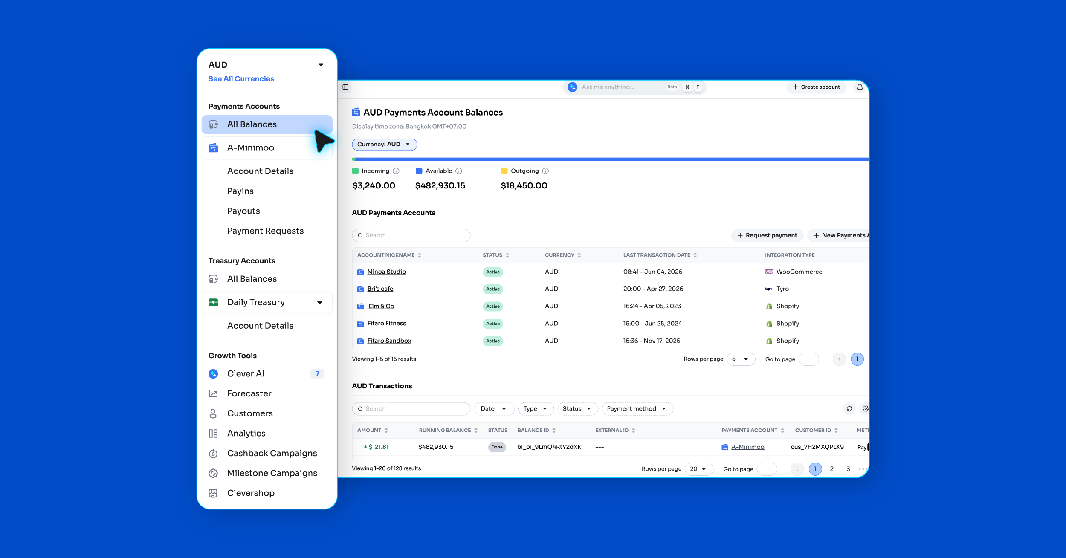The image size is (1066, 558).
Task: Open the Elm & Co account link
Action: [381, 306]
